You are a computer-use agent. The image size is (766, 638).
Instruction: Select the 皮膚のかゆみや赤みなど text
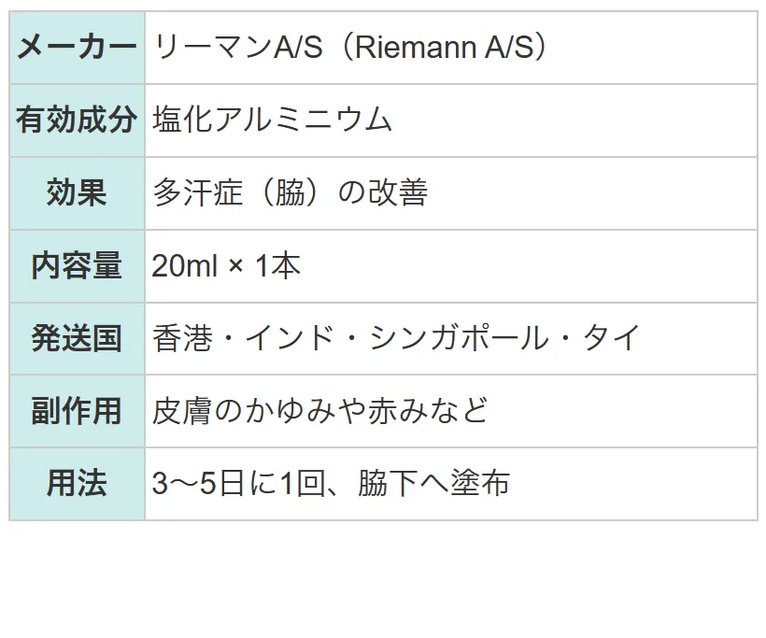click(x=320, y=410)
